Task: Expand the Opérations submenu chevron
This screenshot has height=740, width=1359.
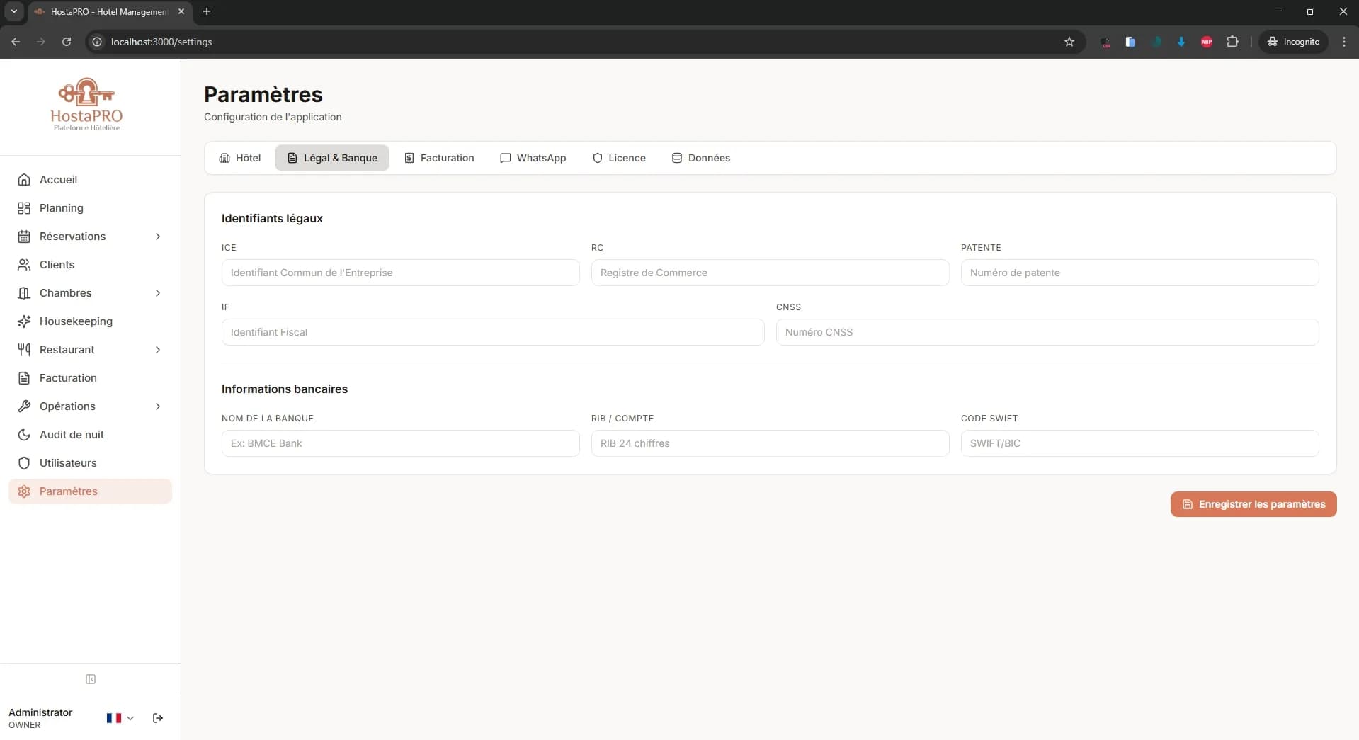Action: [158, 406]
